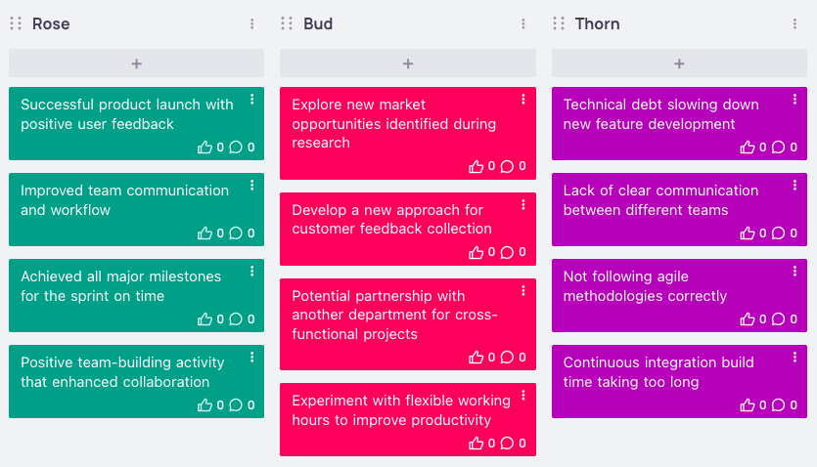Viewport: 817px width, 467px height.
Task: Add a new card to Rose column
Action: [136, 64]
